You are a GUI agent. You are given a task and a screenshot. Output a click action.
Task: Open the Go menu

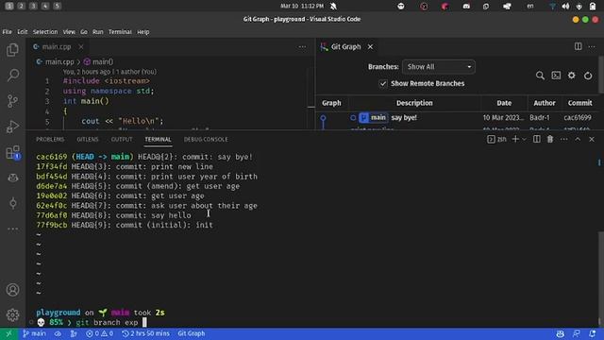coord(84,32)
